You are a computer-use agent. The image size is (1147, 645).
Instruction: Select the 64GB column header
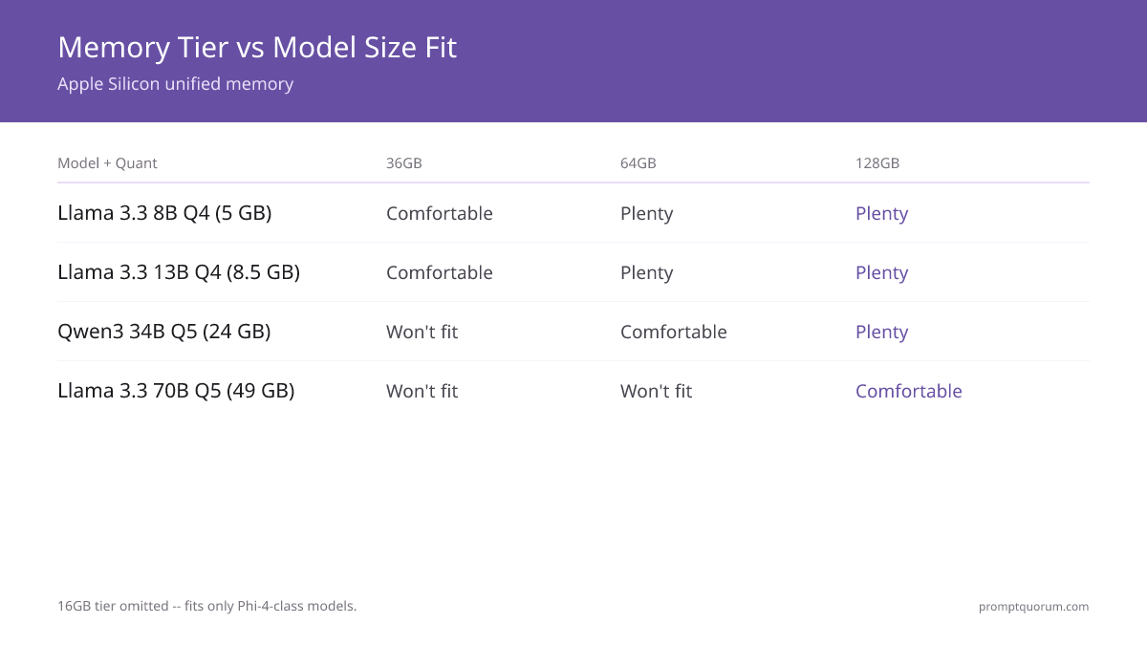click(x=638, y=163)
